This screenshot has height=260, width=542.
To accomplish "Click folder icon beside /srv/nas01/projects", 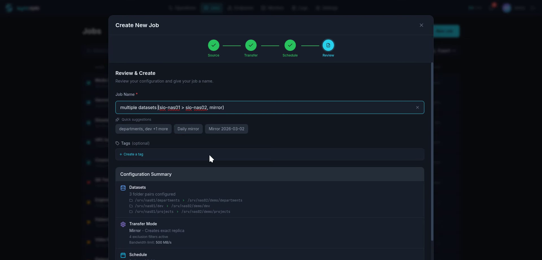I will [131, 212].
